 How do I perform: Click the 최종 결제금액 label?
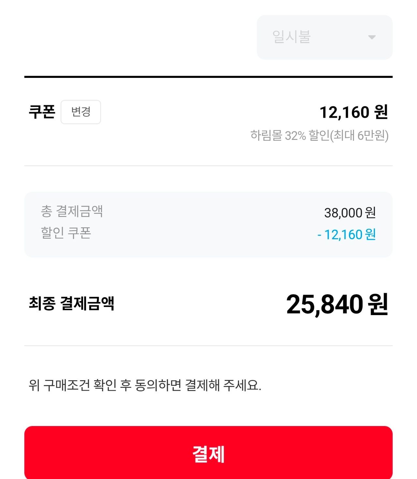point(72,303)
